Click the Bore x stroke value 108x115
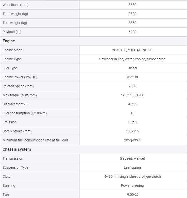The height and width of the screenshot is (198, 187). click(132, 131)
